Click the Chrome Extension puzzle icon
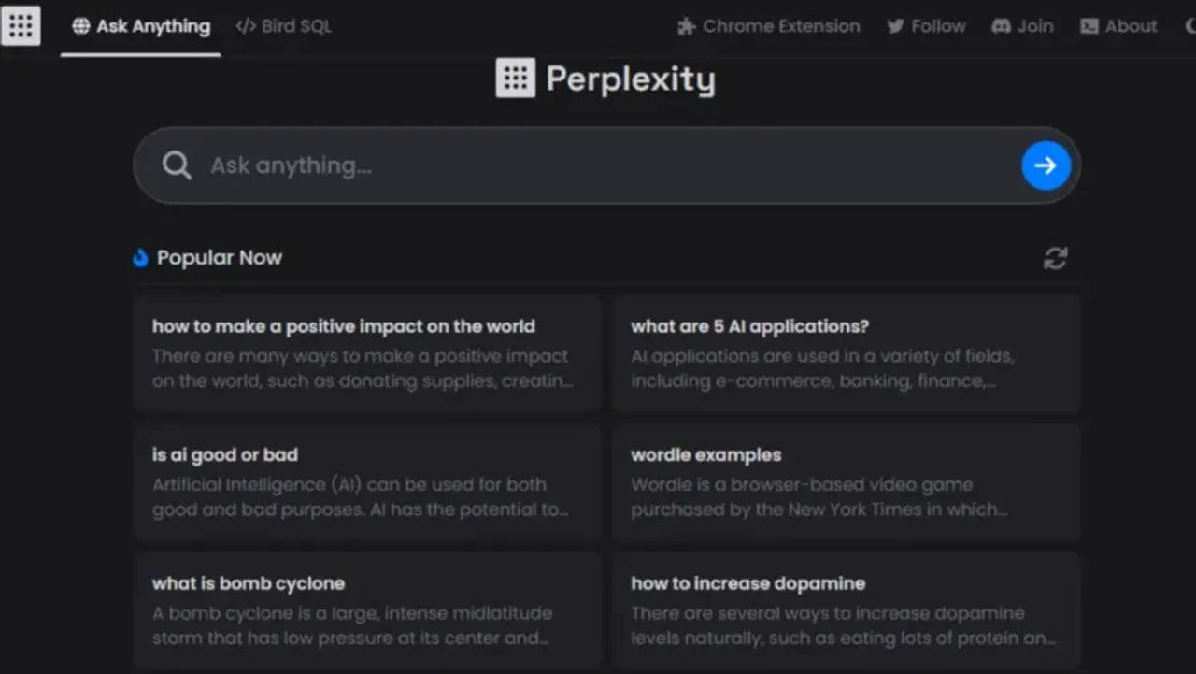Viewport: 1196px width, 674px height. pyautogui.click(x=687, y=26)
